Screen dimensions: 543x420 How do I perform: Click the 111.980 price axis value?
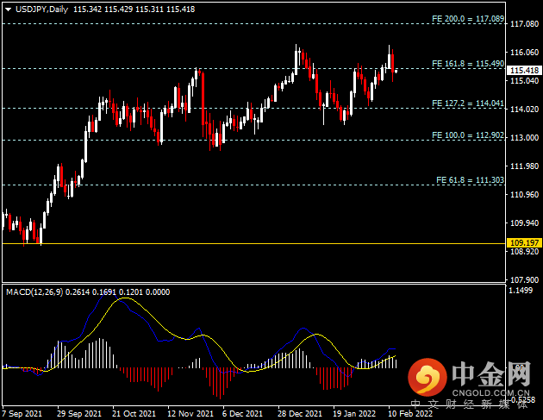[x=524, y=166]
